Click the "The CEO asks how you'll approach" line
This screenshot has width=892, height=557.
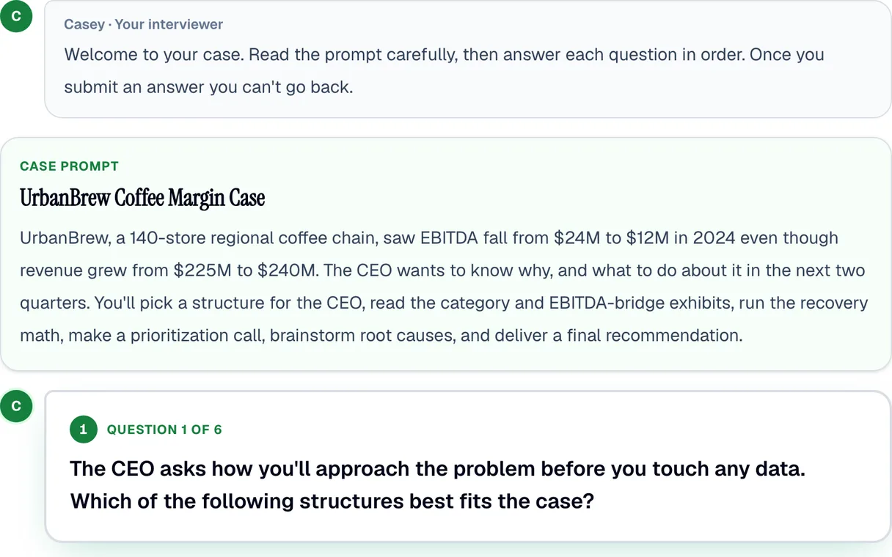point(437,468)
